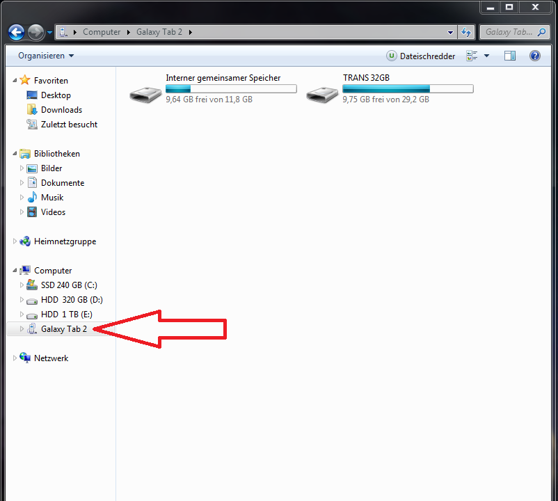
Task: Click the Galaxy Tab 2 device icon in the tree
Action: click(32, 328)
